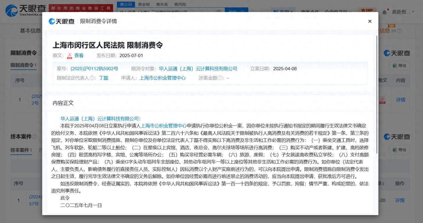Viewport: 423px width, 223px height.
Task: Open notifications bell in header
Action: click(x=384, y=12)
